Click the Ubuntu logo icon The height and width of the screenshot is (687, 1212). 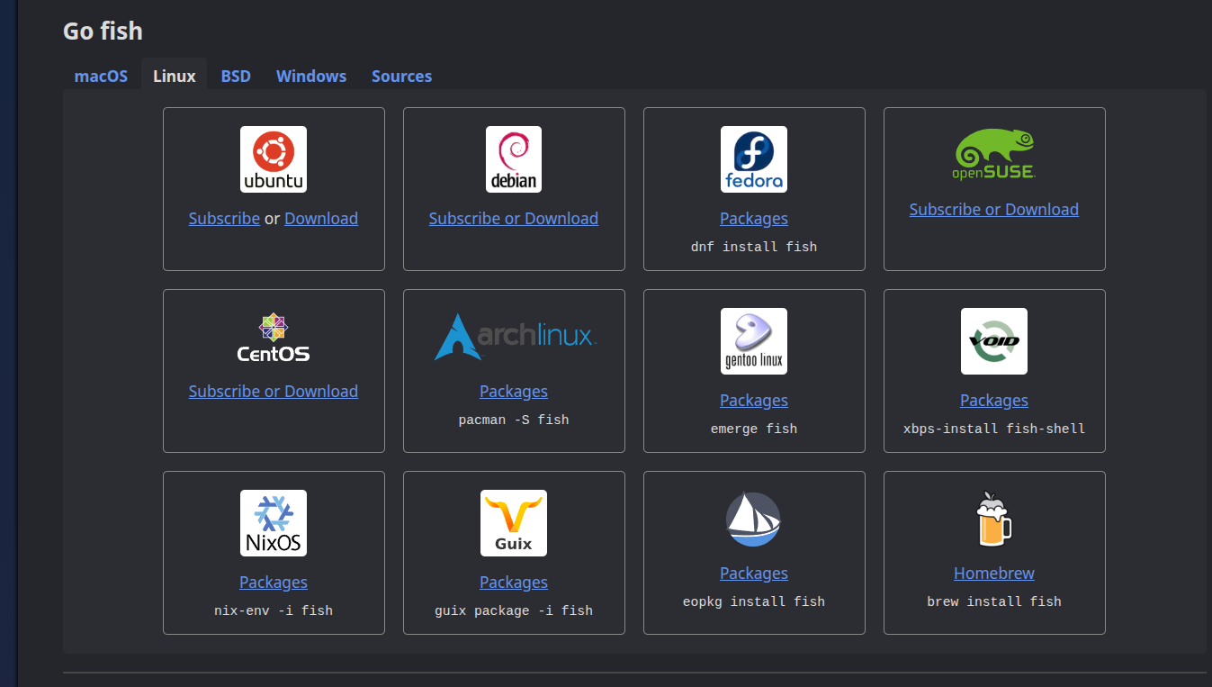point(274,159)
